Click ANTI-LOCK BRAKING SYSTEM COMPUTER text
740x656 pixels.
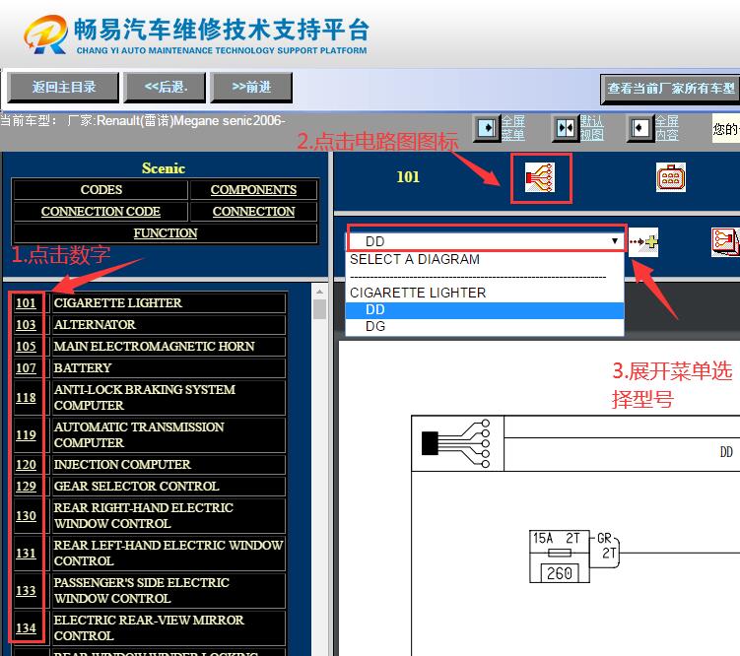145,398
